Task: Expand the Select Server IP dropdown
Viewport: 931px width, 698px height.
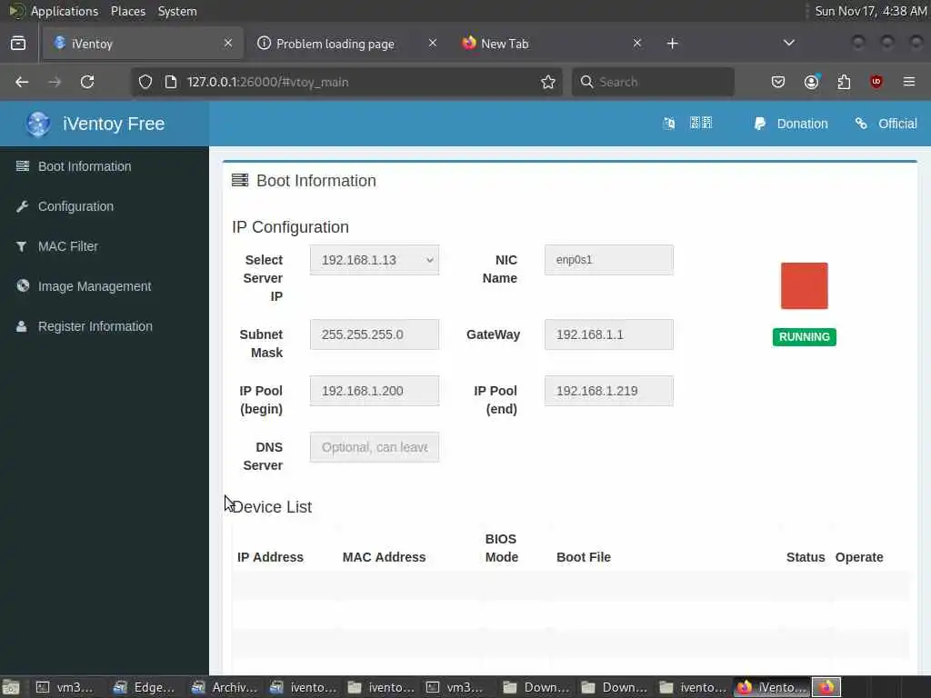Action: (x=374, y=260)
